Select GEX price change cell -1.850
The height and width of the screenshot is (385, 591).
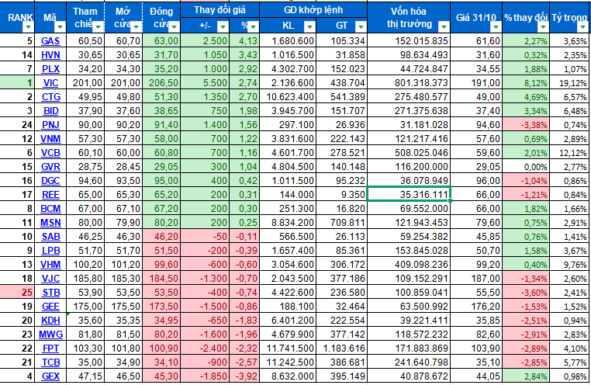click(205, 376)
